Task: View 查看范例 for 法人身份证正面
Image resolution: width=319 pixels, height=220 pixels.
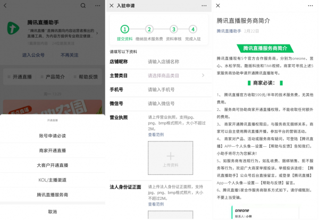Action: click(156, 204)
